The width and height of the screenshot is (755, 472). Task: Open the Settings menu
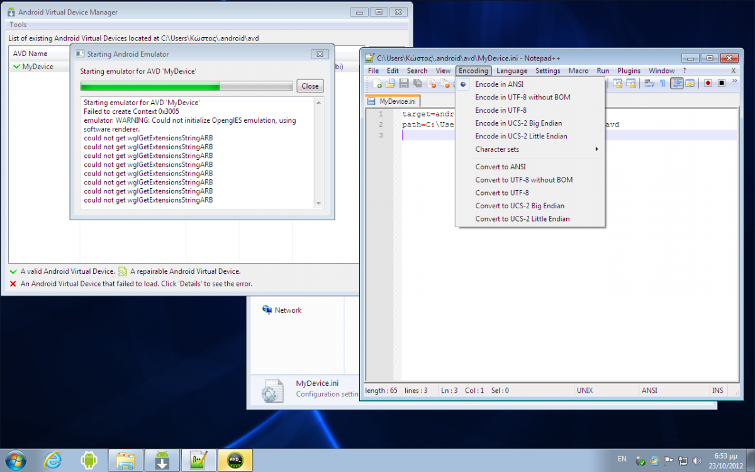pyautogui.click(x=548, y=71)
